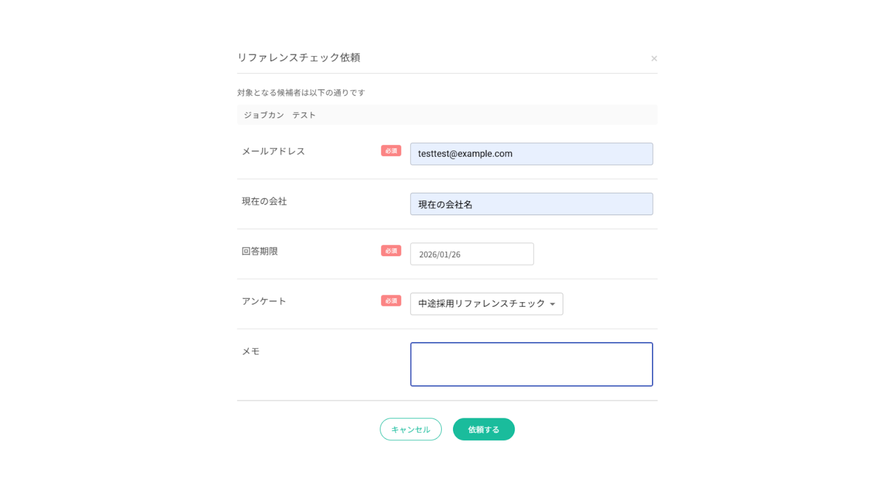
Task: Click the メモ label
Action: pyautogui.click(x=251, y=352)
